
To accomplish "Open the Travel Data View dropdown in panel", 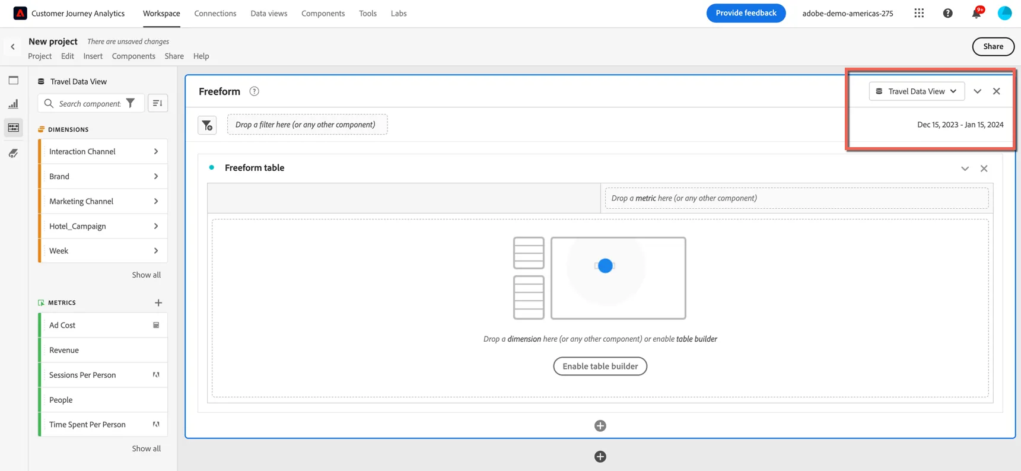I will (x=917, y=91).
